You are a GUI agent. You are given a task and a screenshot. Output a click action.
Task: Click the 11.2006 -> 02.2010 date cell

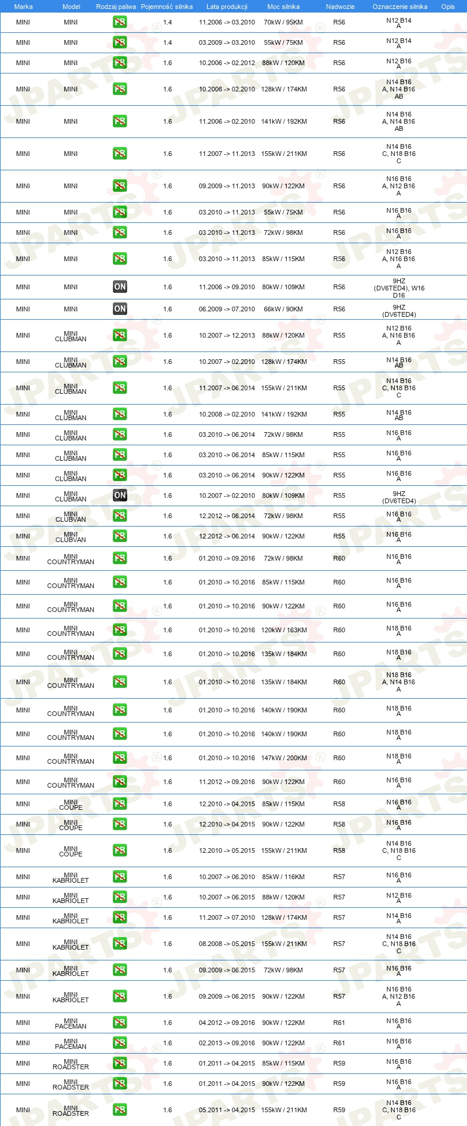[x=227, y=121]
